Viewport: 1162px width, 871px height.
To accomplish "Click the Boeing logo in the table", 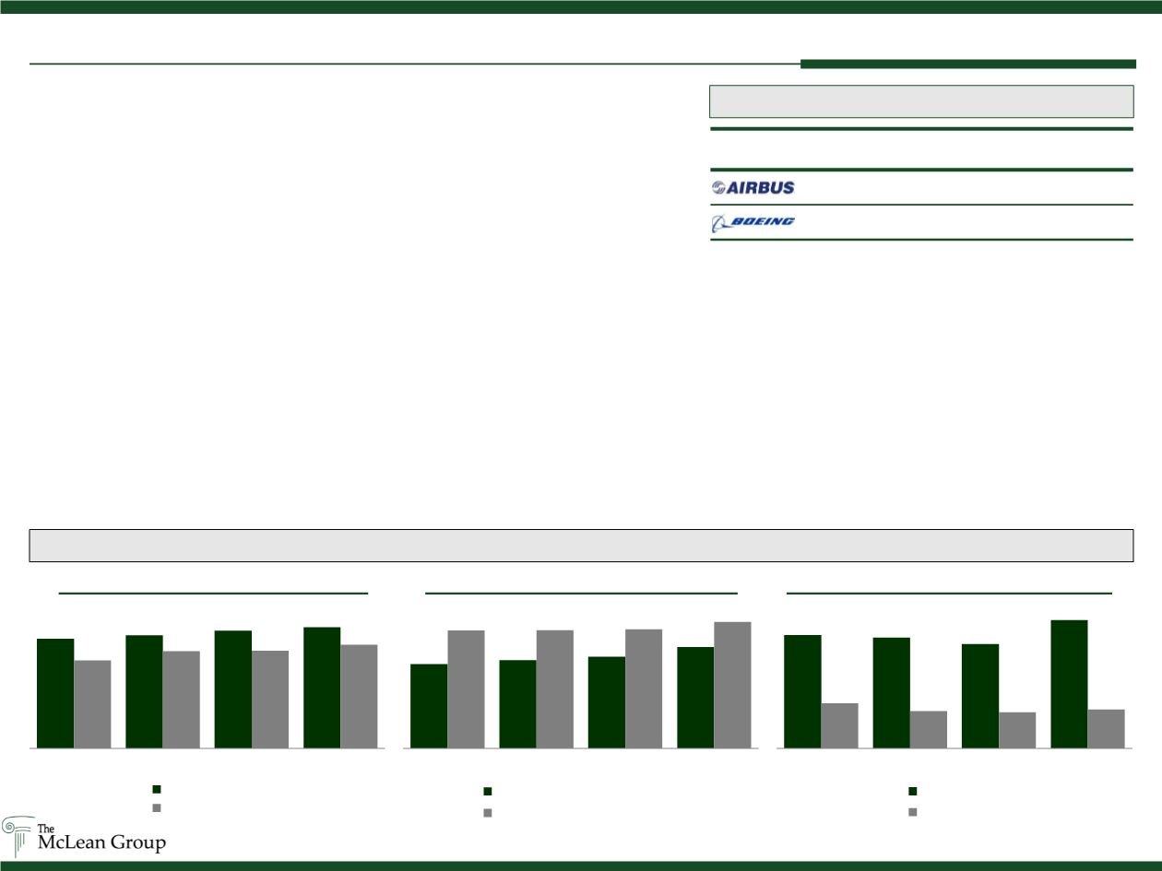I will tap(753, 222).
